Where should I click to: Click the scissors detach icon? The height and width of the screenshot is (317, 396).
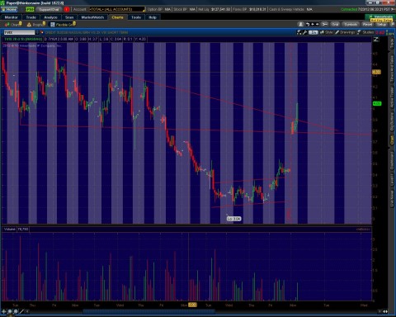(325, 25)
